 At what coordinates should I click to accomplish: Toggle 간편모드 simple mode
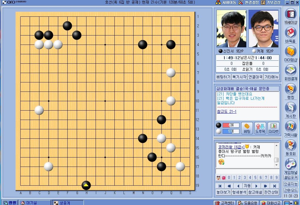pyautogui.click(x=291, y=190)
